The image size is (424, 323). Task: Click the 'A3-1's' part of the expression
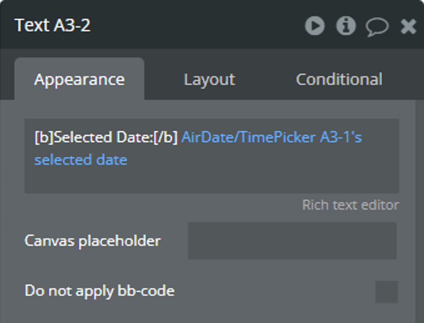pos(341,137)
